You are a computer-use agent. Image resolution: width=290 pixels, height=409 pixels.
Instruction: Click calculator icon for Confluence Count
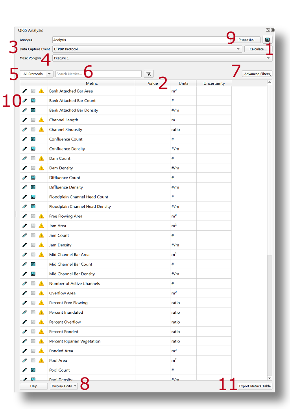[33, 139]
